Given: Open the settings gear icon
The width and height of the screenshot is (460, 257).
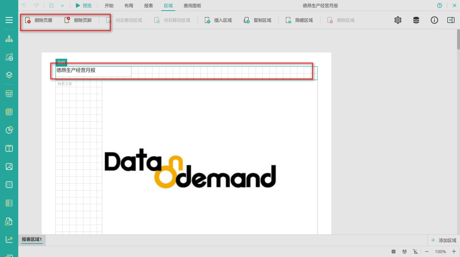Looking at the screenshot, I should [x=398, y=20].
